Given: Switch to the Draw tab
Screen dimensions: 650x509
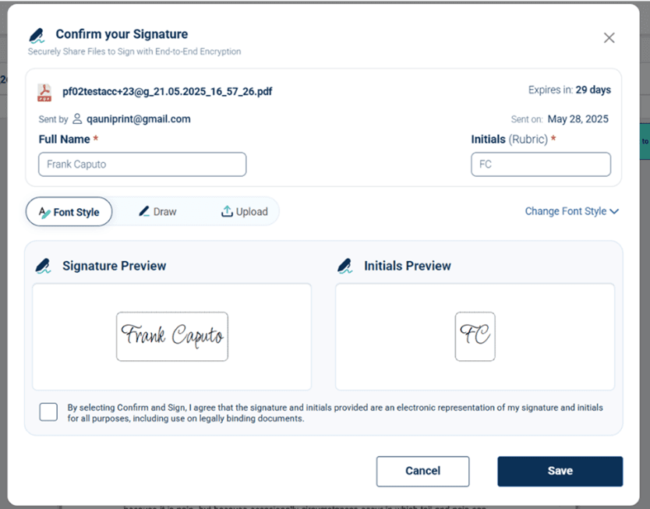Looking at the screenshot, I should (x=157, y=211).
